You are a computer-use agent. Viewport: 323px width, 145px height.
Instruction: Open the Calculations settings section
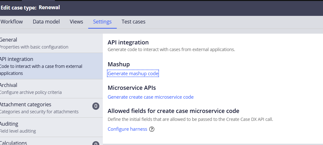point(14,143)
